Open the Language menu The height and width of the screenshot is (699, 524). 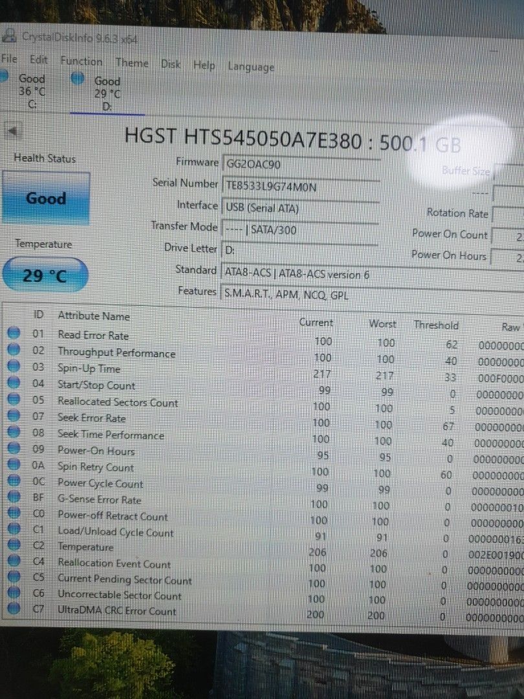(x=251, y=67)
